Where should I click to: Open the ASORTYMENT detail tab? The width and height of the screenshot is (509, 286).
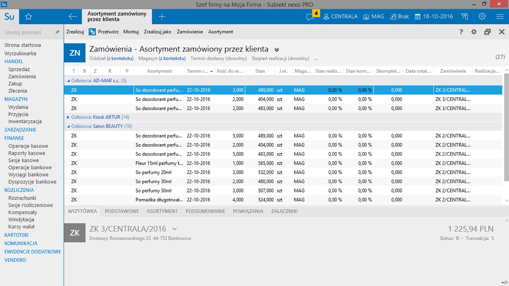click(x=162, y=211)
